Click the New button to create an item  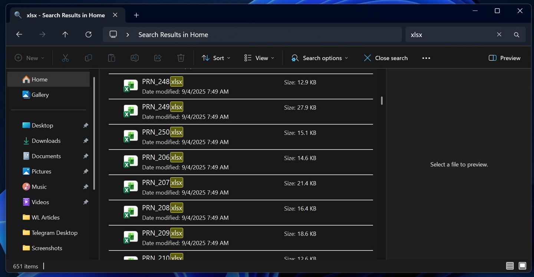[29, 58]
